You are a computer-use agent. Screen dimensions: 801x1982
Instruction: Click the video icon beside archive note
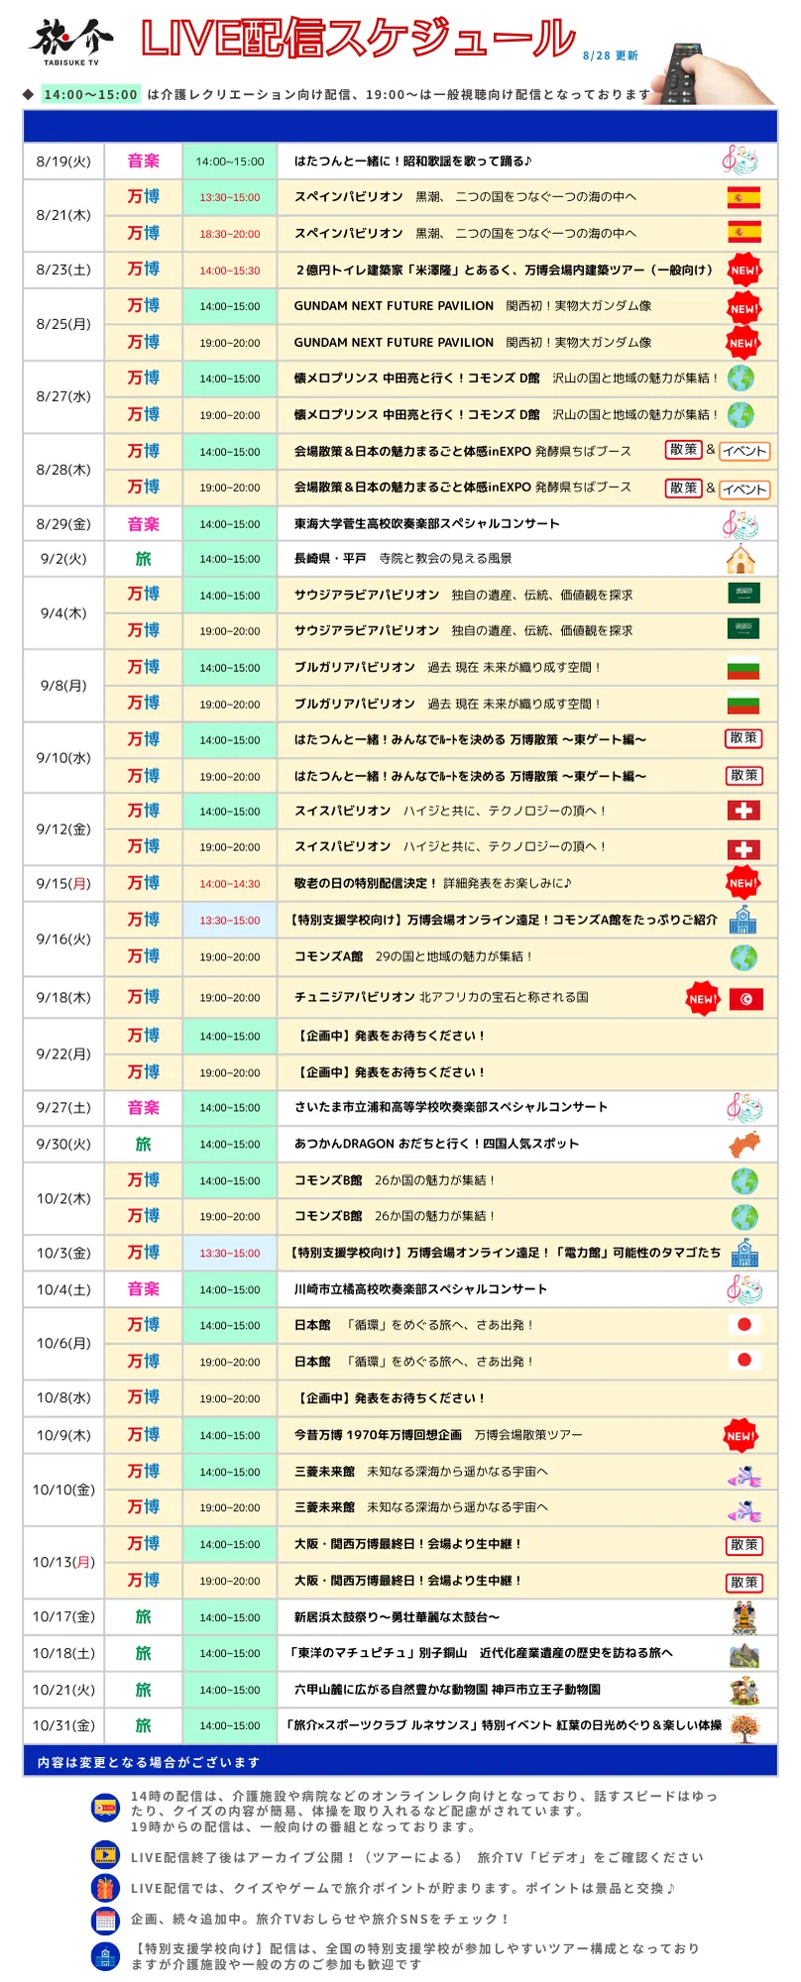pos(104,1853)
